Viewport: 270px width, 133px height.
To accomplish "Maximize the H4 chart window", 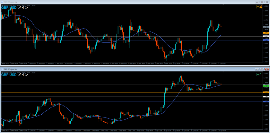I will tap(262, 2).
